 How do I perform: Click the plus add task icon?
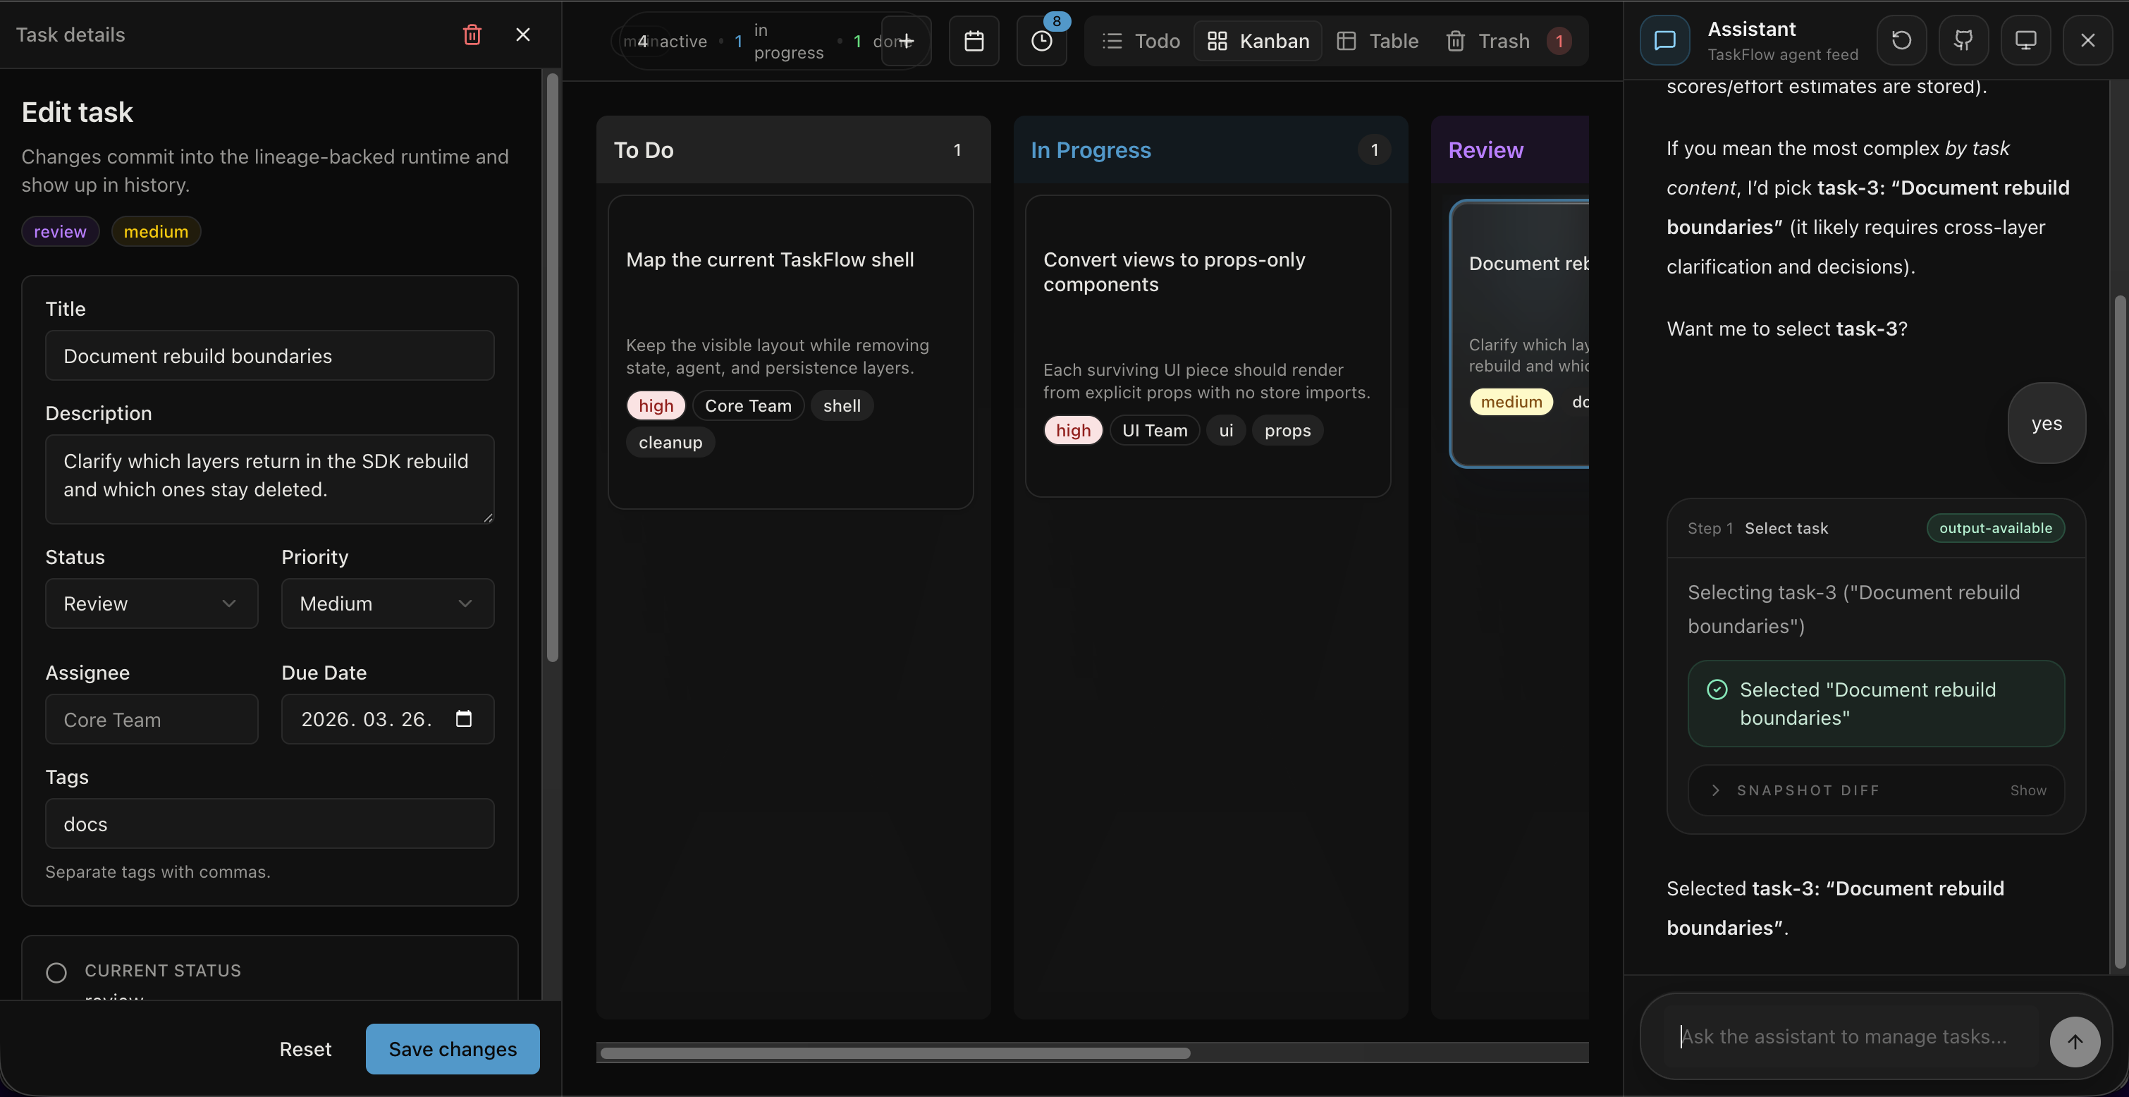906,40
